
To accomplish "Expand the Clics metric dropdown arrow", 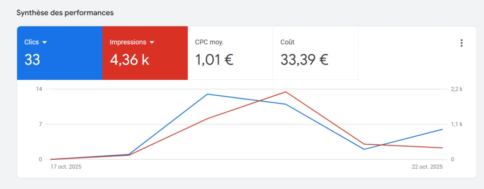I will pyautogui.click(x=45, y=43).
